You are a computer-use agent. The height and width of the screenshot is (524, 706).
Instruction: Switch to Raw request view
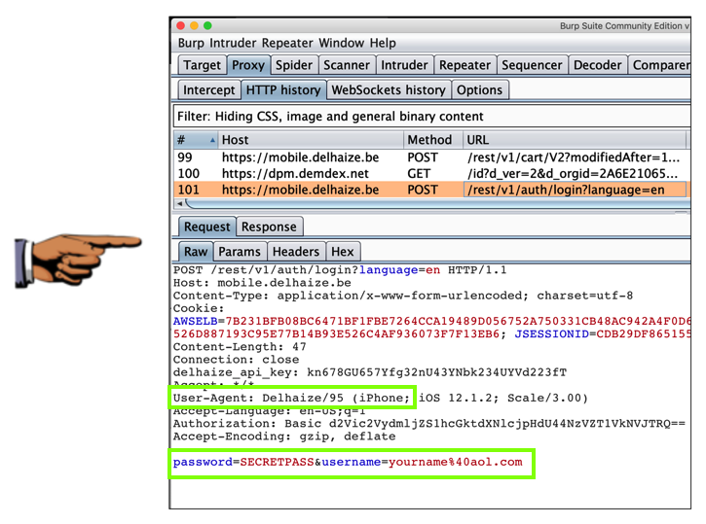(196, 252)
